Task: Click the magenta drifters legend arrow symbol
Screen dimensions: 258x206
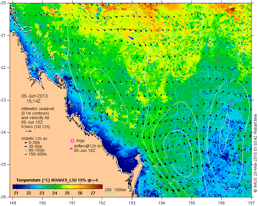Action: (x=71, y=148)
